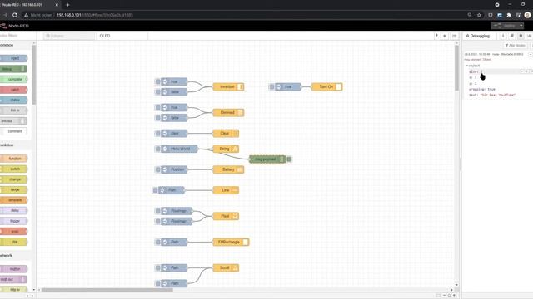Pick the delay node in palette
The width and height of the screenshot is (533, 299).
(13, 210)
